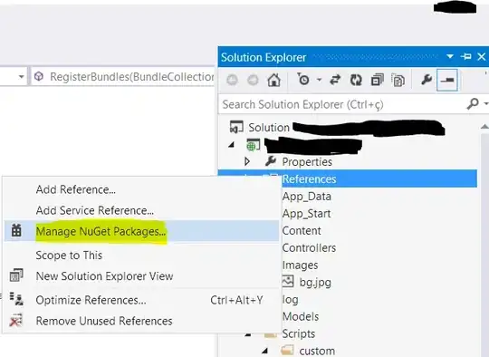Screen dimensions: 489x357
Task: Click Sync with Active Document arrows icon
Action: click(335, 81)
